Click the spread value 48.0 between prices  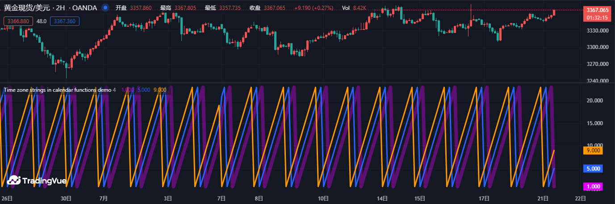click(x=42, y=21)
